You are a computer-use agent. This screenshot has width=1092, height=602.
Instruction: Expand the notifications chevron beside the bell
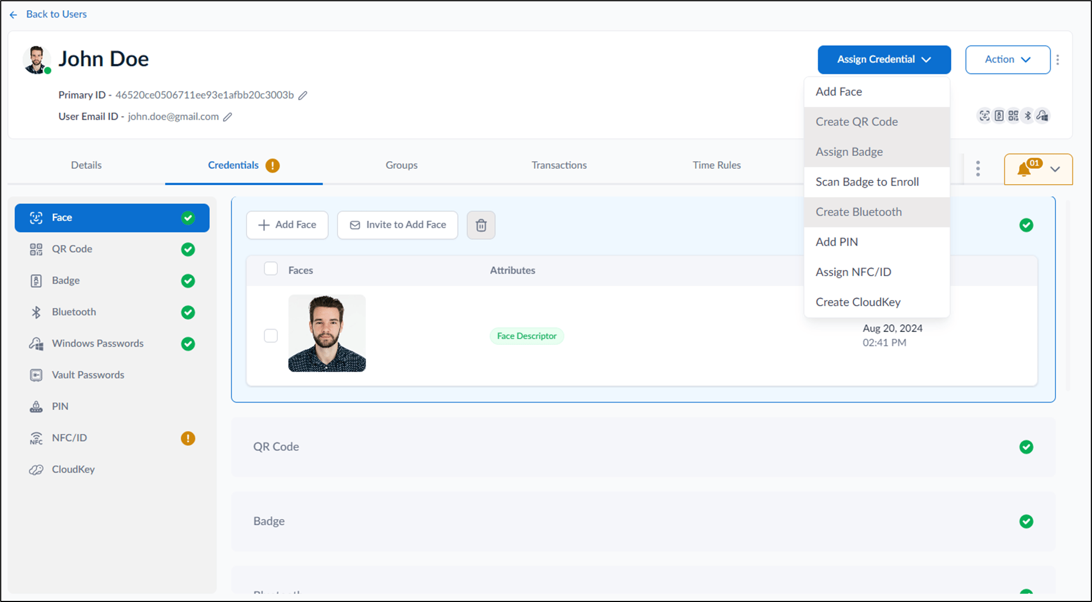click(x=1055, y=169)
